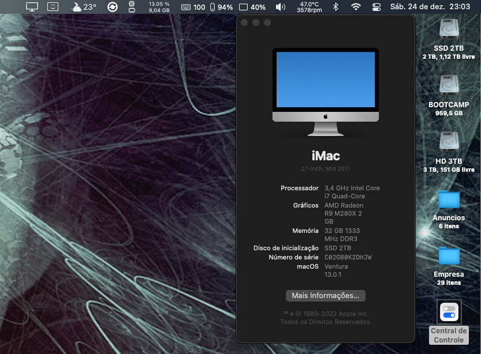Image resolution: width=481 pixels, height=354 pixels.
Task: Select the Central de Controle desktop icon
Action: (x=449, y=312)
